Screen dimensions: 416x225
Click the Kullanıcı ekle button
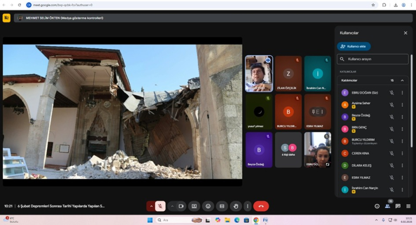(x=354, y=47)
